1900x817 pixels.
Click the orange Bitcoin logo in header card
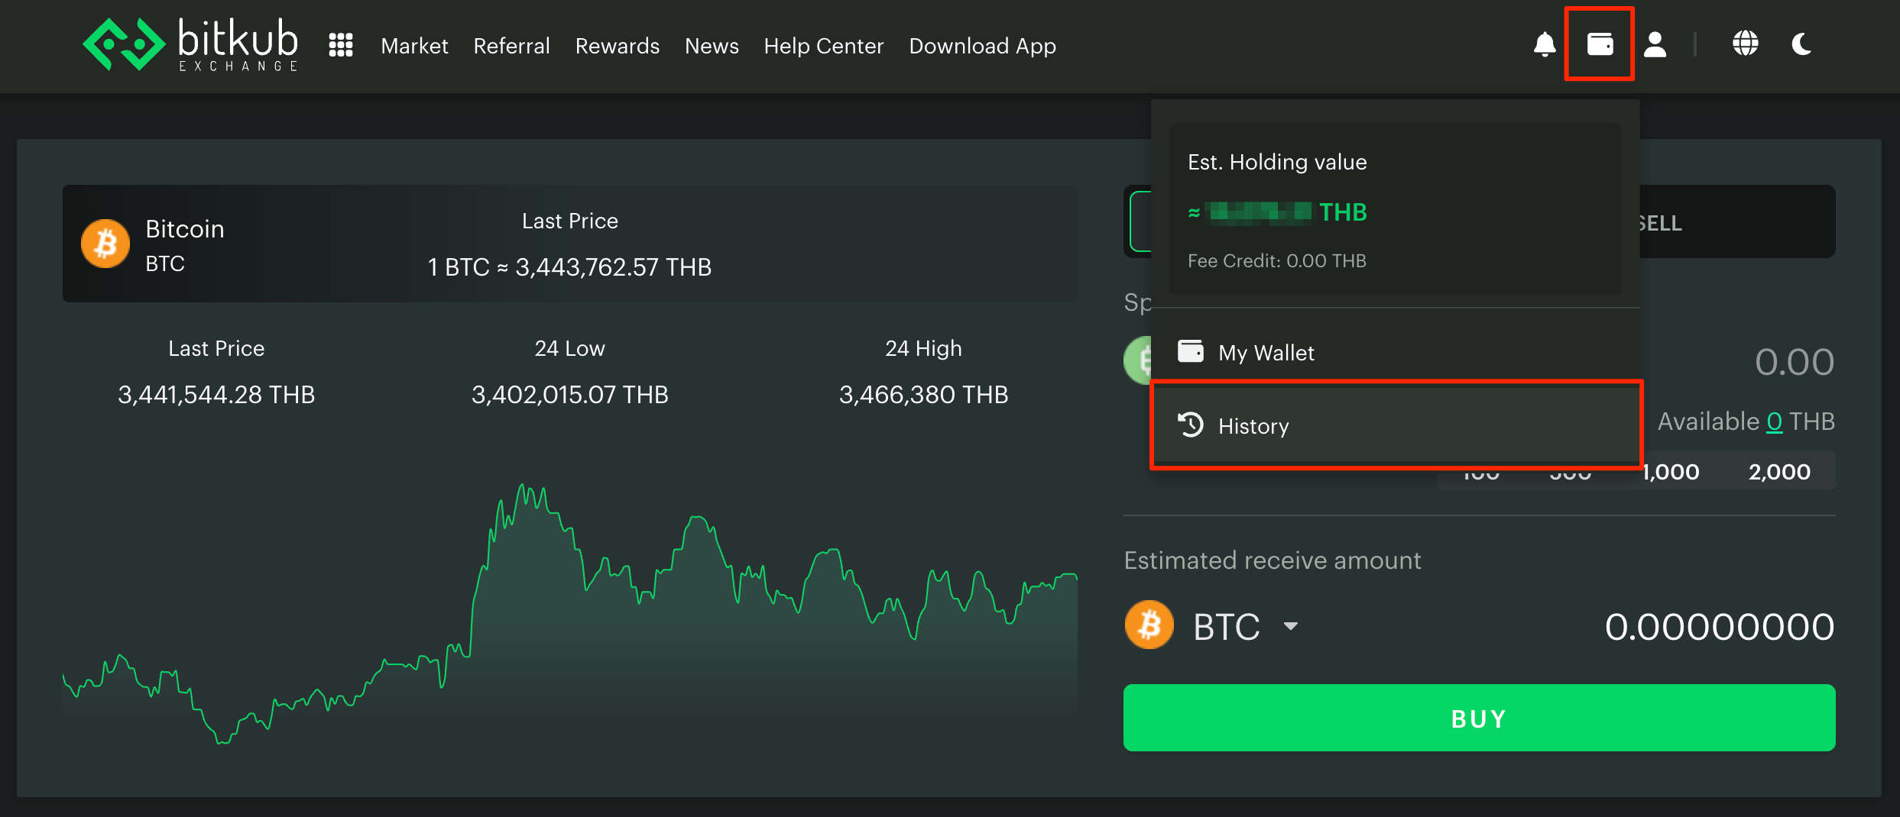tap(105, 244)
